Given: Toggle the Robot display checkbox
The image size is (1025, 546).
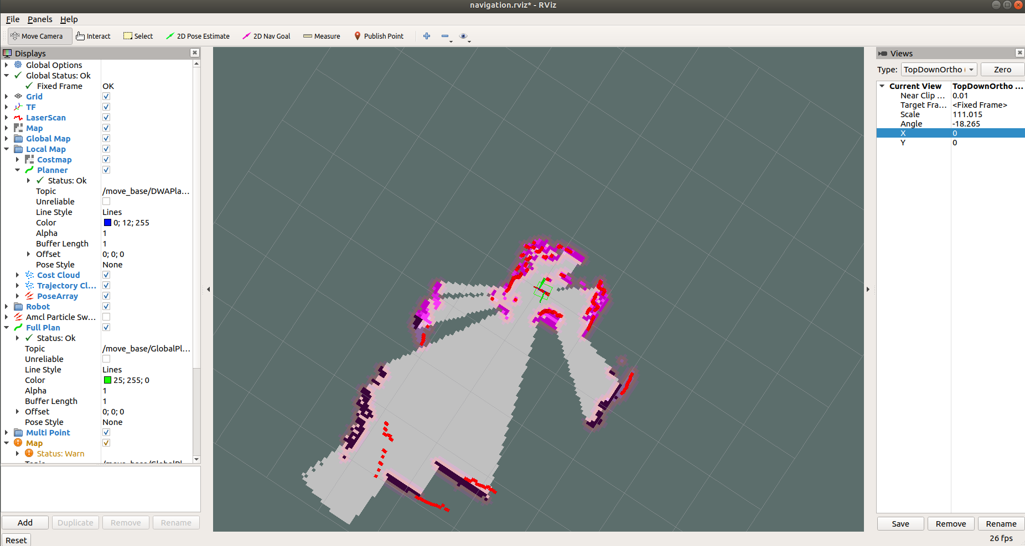Looking at the screenshot, I should point(106,306).
